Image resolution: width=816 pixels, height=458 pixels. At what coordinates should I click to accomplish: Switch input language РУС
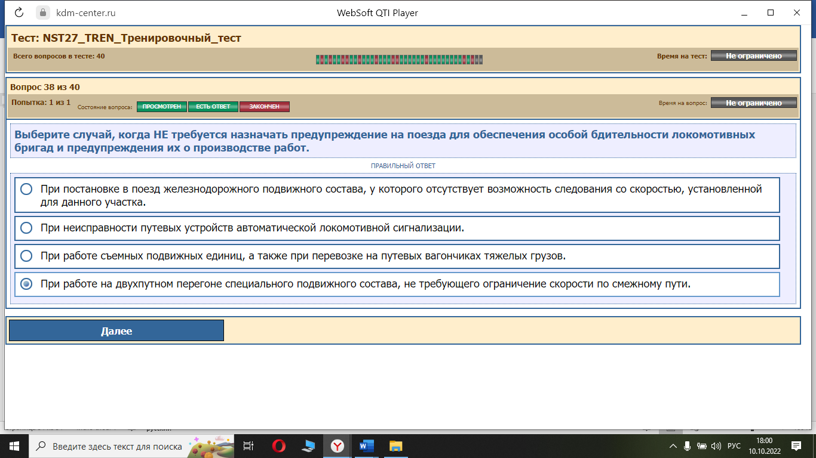coord(734,445)
